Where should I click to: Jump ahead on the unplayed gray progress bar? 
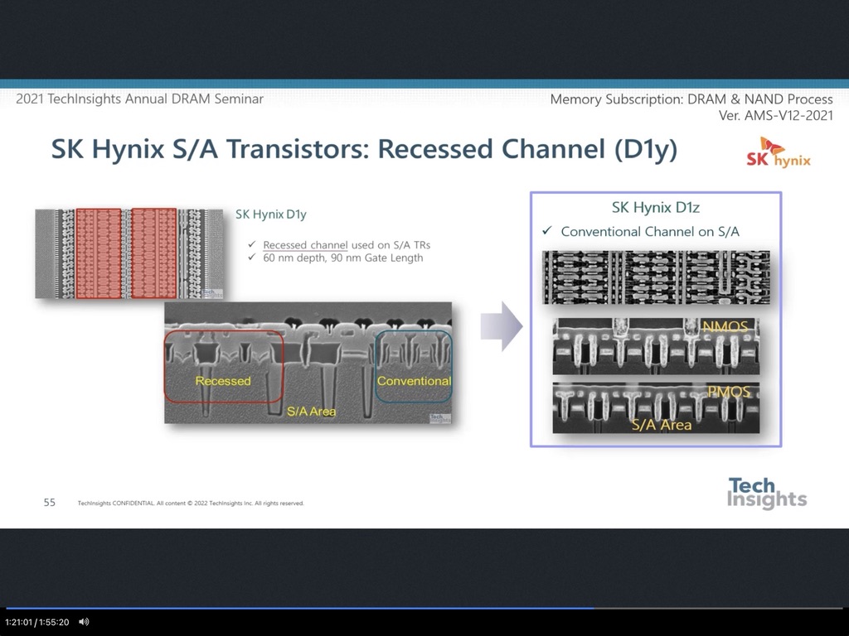point(721,608)
